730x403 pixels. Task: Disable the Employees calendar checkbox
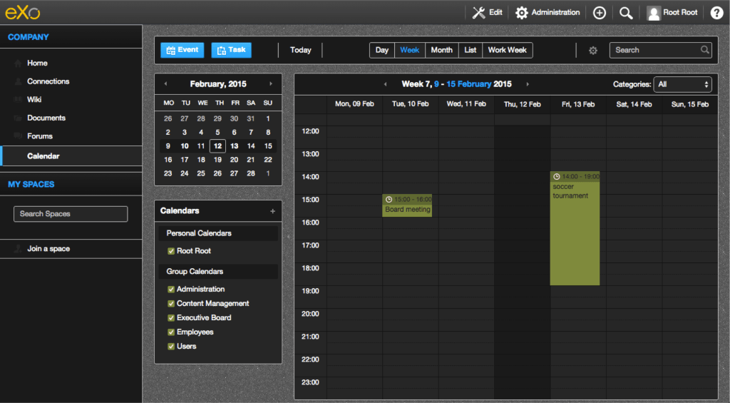[171, 332]
